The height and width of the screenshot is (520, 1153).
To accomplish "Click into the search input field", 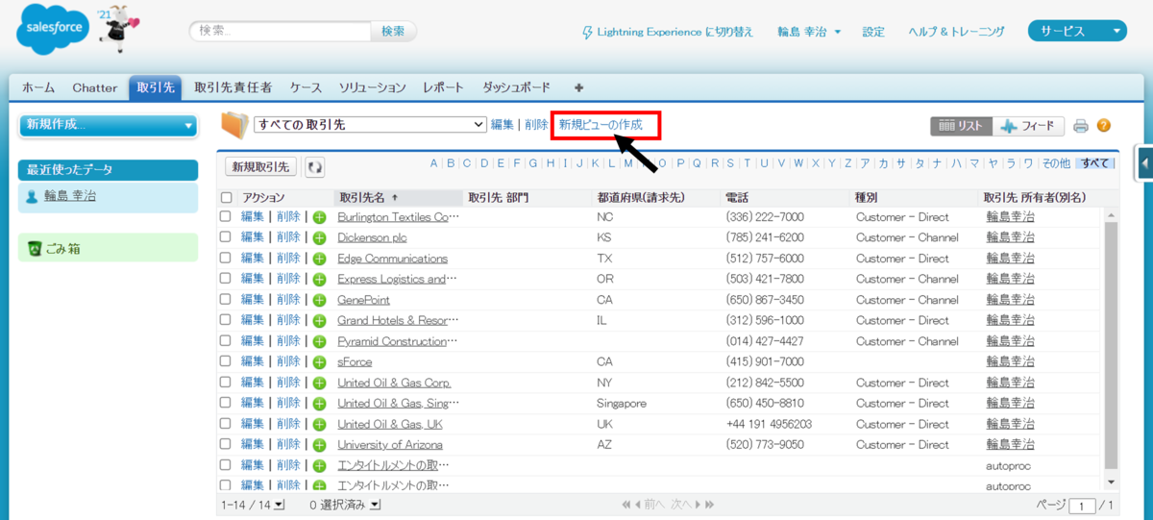I will [x=280, y=31].
